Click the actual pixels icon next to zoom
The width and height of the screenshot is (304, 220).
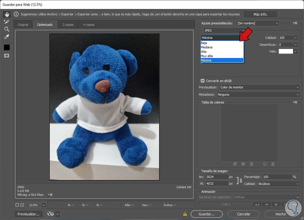coord(22,205)
